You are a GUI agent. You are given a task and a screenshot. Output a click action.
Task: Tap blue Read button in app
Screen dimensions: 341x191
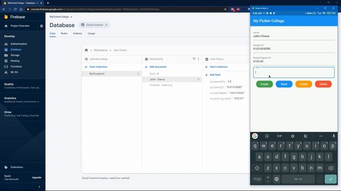click(x=284, y=84)
